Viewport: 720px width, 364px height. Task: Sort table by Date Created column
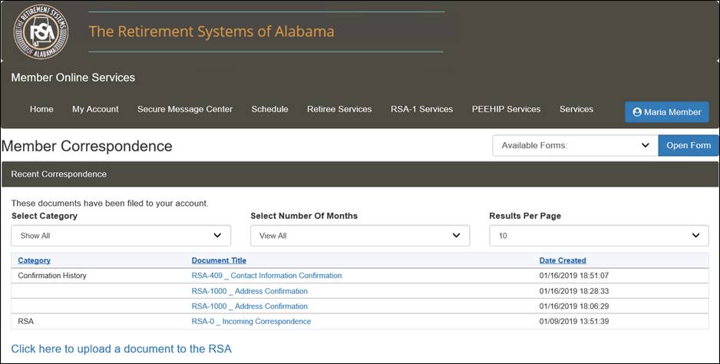(563, 260)
